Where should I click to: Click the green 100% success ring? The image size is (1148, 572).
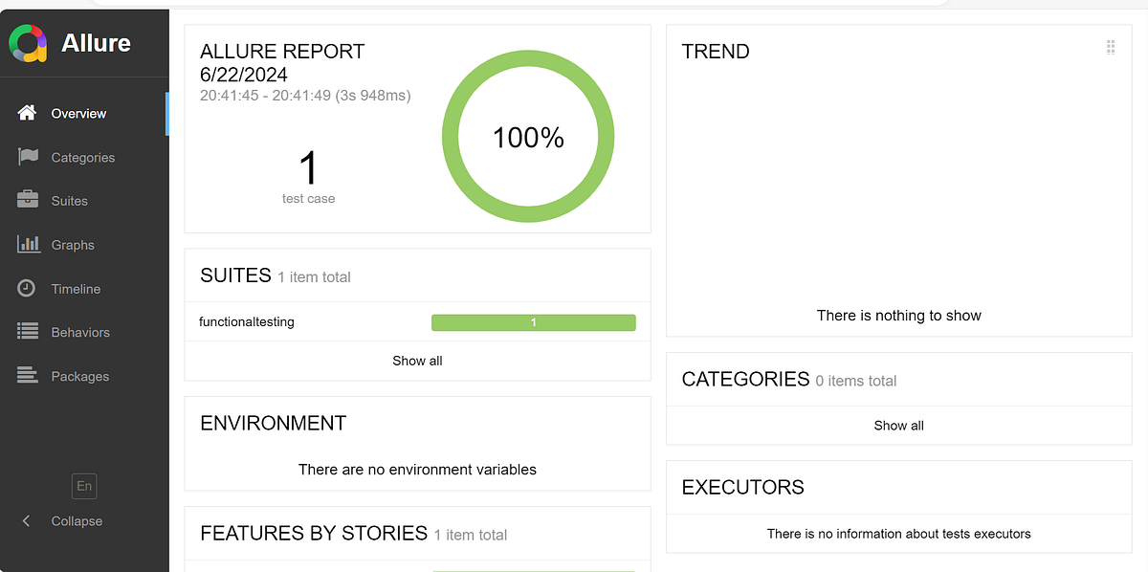click(x=527, y=137)
